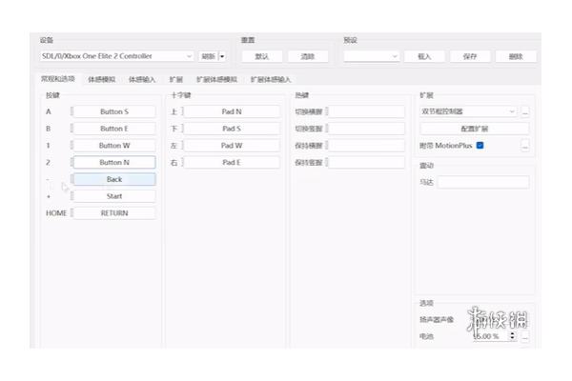Click the Start mapping for plus
The image size is (572, 381).
(114, 196)
